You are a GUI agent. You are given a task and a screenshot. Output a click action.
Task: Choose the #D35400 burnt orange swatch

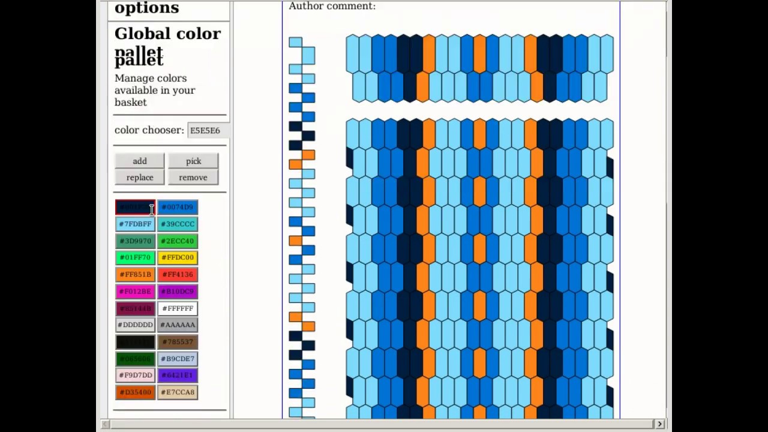click(135, 392)
